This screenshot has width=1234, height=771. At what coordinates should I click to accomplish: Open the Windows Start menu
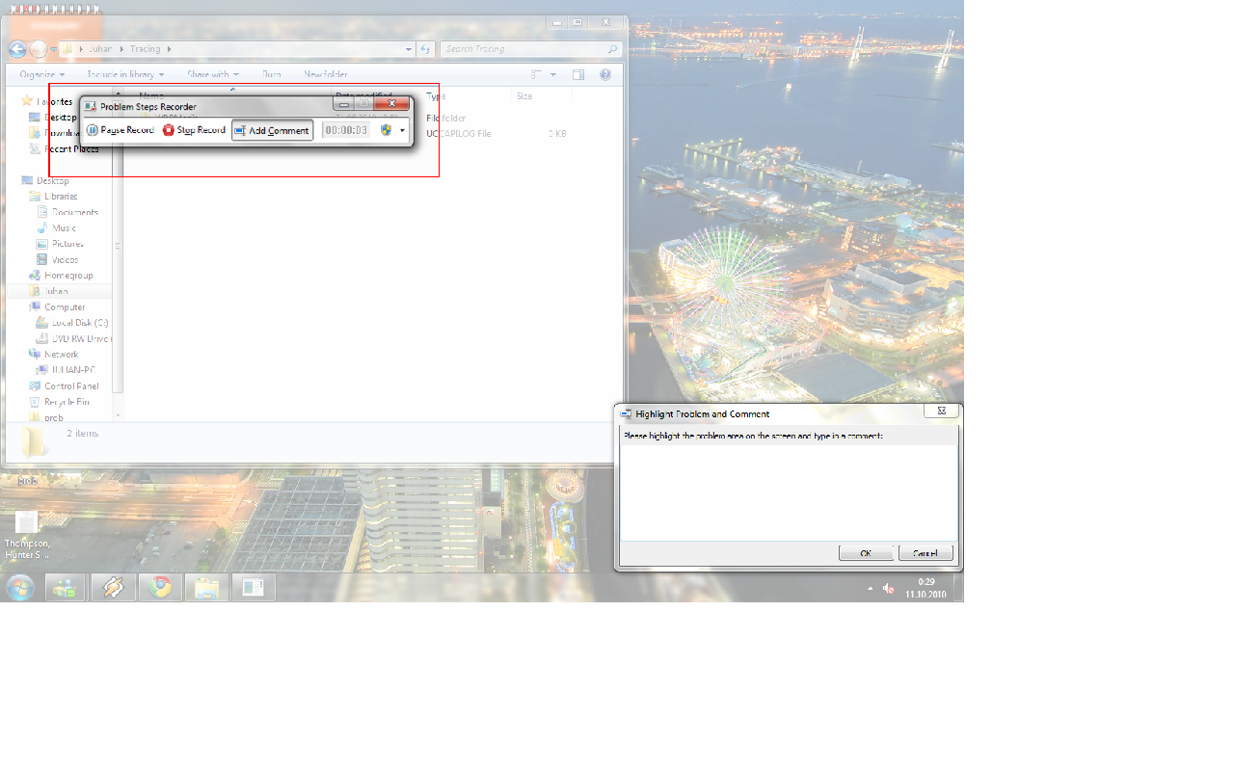[20, 587]
